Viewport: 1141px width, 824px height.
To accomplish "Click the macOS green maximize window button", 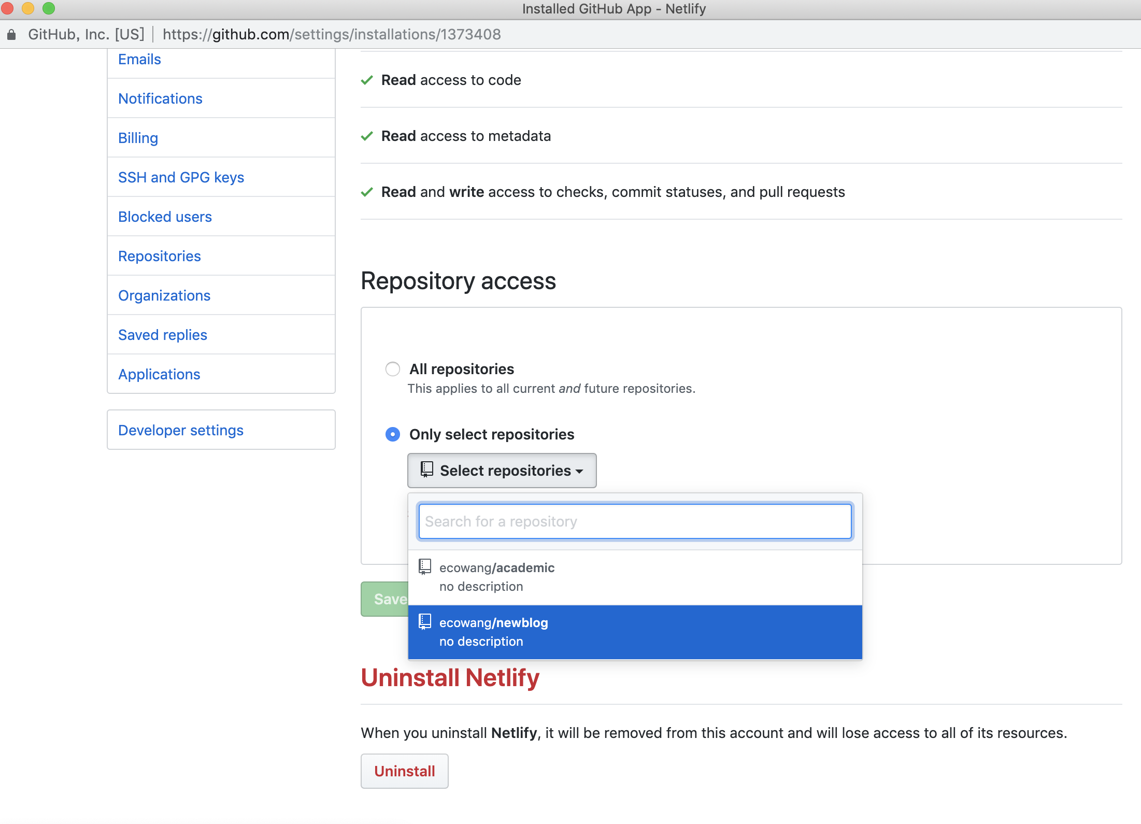I will [49, 8].
